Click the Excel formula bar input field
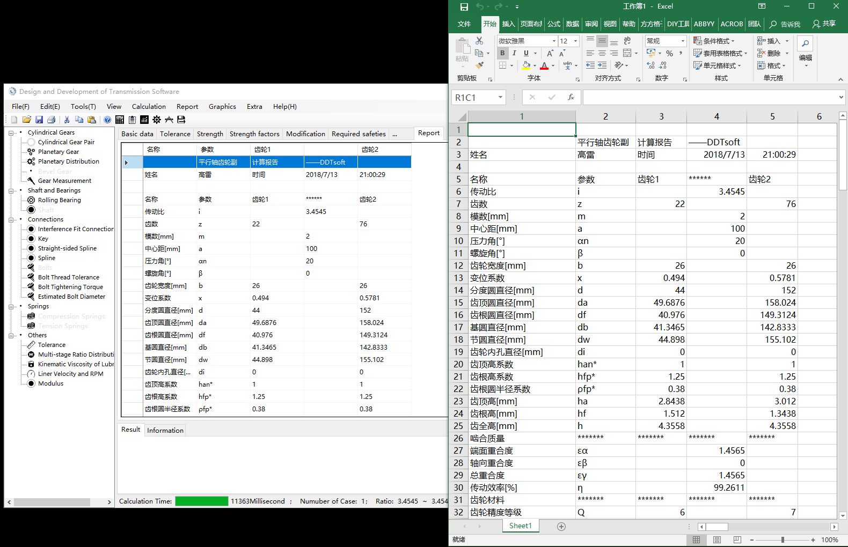The width and height of the screenshot is (848, 547). (x=710, y=97)
